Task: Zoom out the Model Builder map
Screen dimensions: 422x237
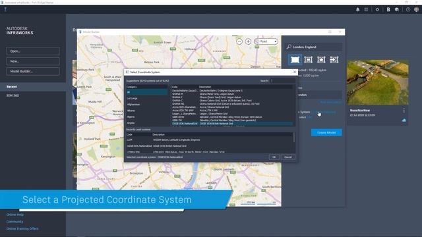Action: point(239,41)
